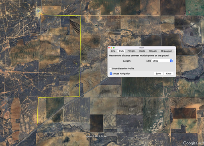The image size is (204, 146).
Task: Clear the current ruler measurement
Action: coord(169,74)
